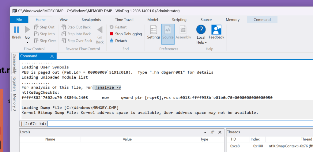Screen dimensions: 313x152
Task: Switch to the View ribbon tab
Action: 63,20
